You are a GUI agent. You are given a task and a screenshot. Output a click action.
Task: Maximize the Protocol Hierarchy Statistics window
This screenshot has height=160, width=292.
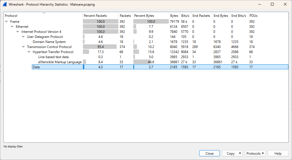(x=272, y=4)
